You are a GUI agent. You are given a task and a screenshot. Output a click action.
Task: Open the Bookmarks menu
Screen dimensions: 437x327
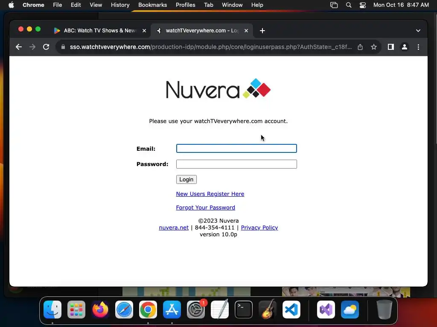pos(152,5)
